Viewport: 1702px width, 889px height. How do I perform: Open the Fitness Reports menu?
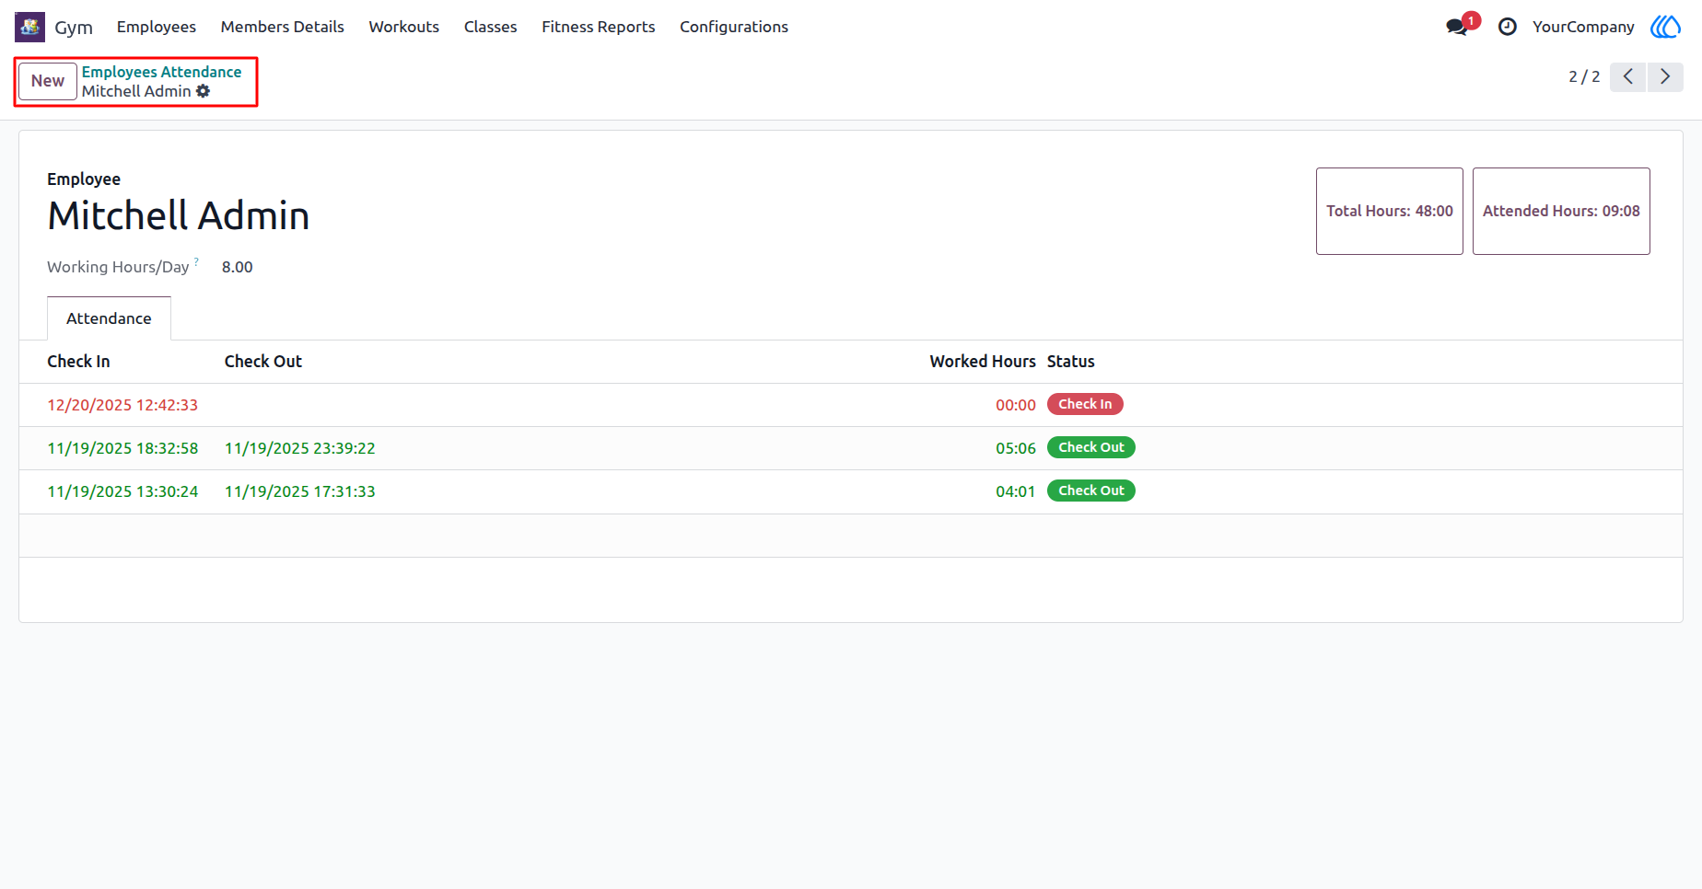(x=599, y=27)
